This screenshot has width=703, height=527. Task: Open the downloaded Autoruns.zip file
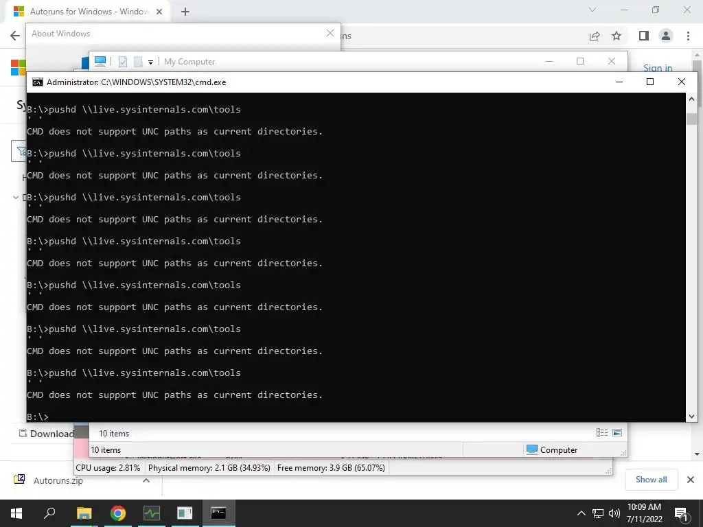(x=58, y=480)
